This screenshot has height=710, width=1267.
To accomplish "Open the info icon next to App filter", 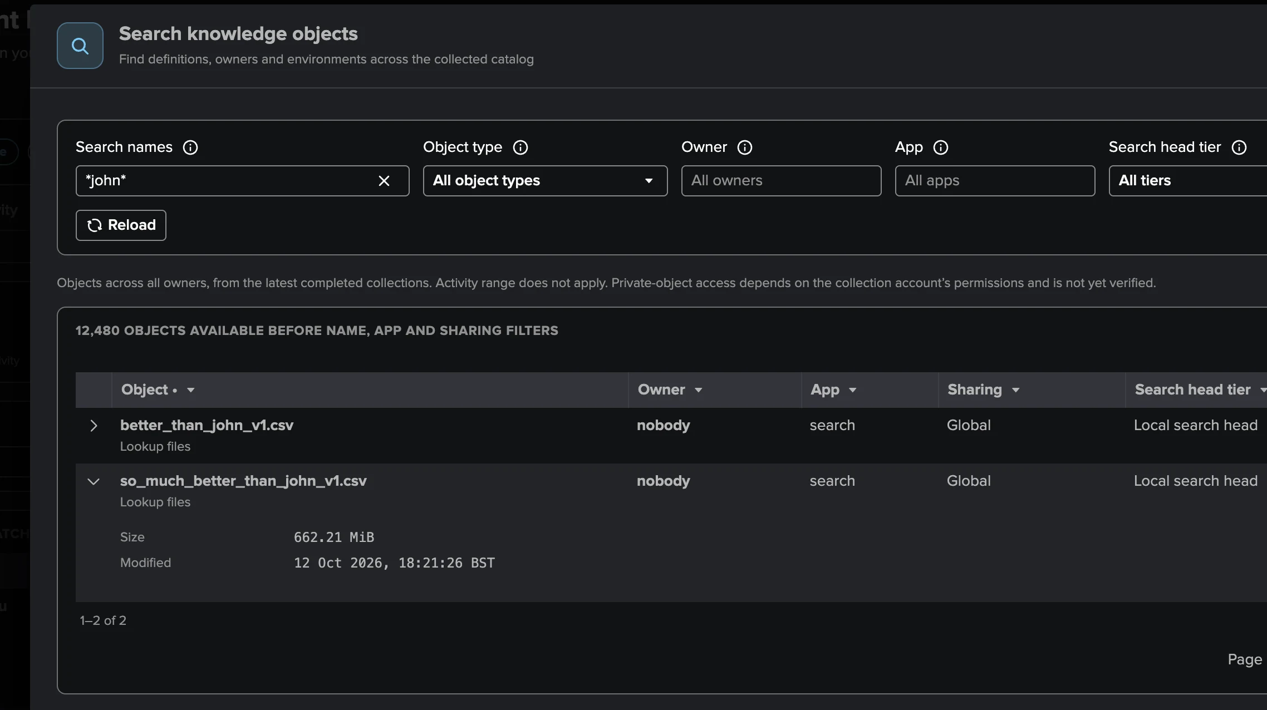I will coord(941,147).
